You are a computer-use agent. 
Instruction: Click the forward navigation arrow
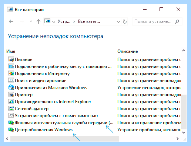click(22, 21)
